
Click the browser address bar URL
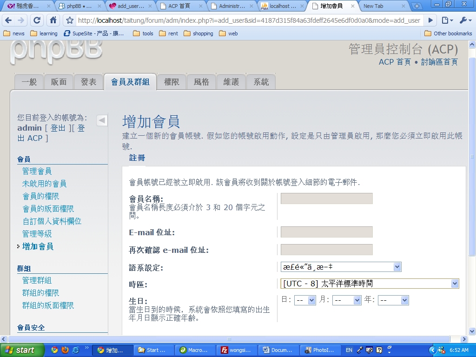tap(249, 20)
